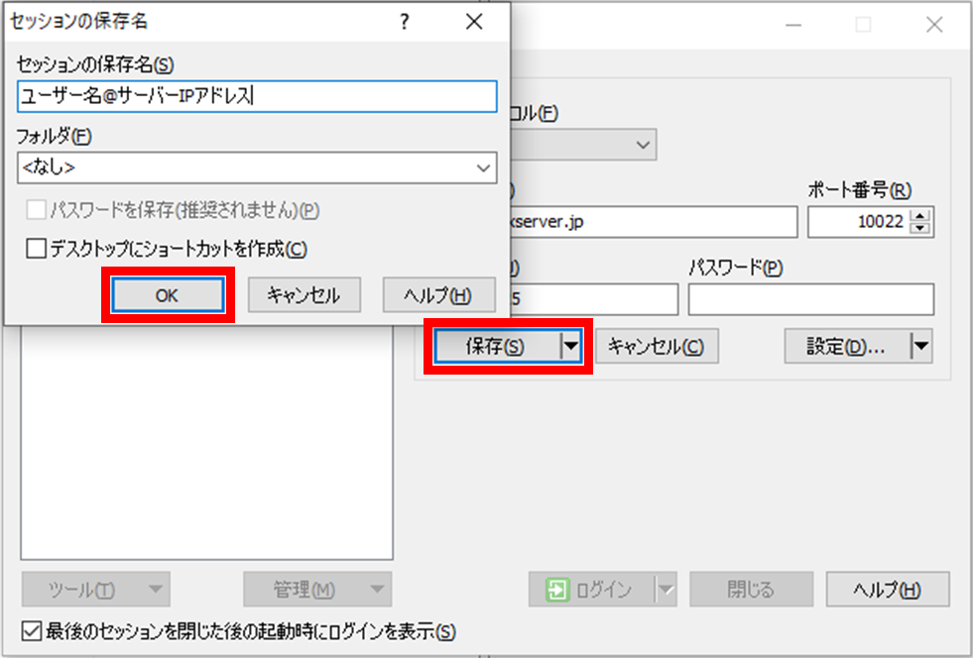Viewport: 973px width, 658px height.
Task: Click OK to confirm the session name
Action: click(167, 294)
